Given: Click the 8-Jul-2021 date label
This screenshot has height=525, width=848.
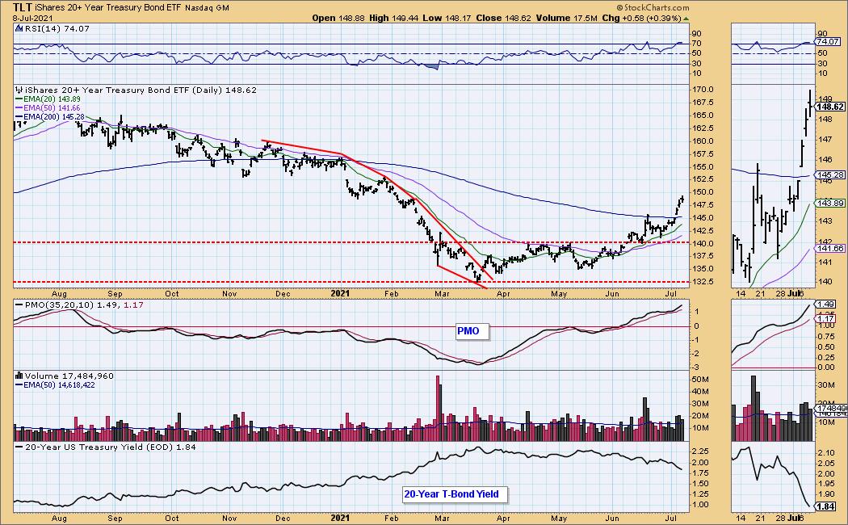Looking at the screenshot, I should click(x=31, y=18).
